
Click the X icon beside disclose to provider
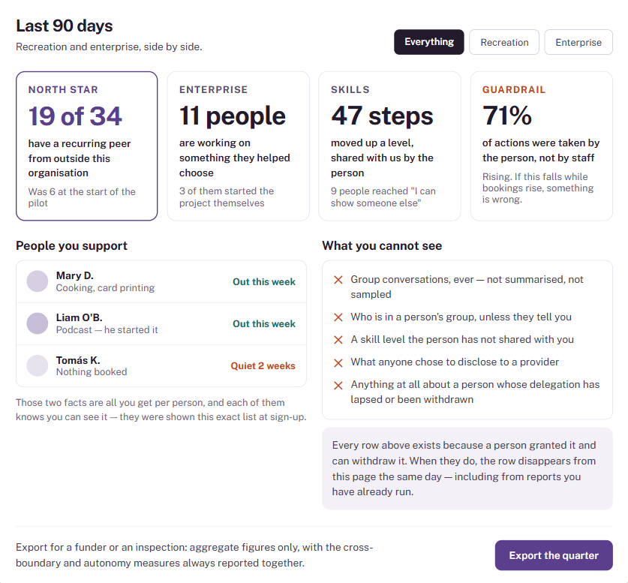coord(338,362)
